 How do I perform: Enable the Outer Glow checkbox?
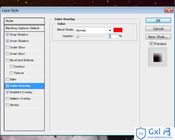tap(7, 47)
